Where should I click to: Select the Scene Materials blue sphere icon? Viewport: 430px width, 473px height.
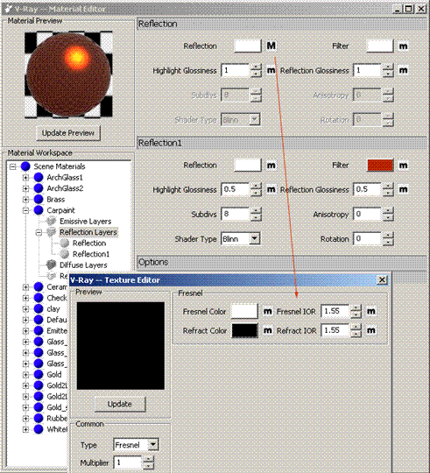pyautogui.click(x=25, y=166)
